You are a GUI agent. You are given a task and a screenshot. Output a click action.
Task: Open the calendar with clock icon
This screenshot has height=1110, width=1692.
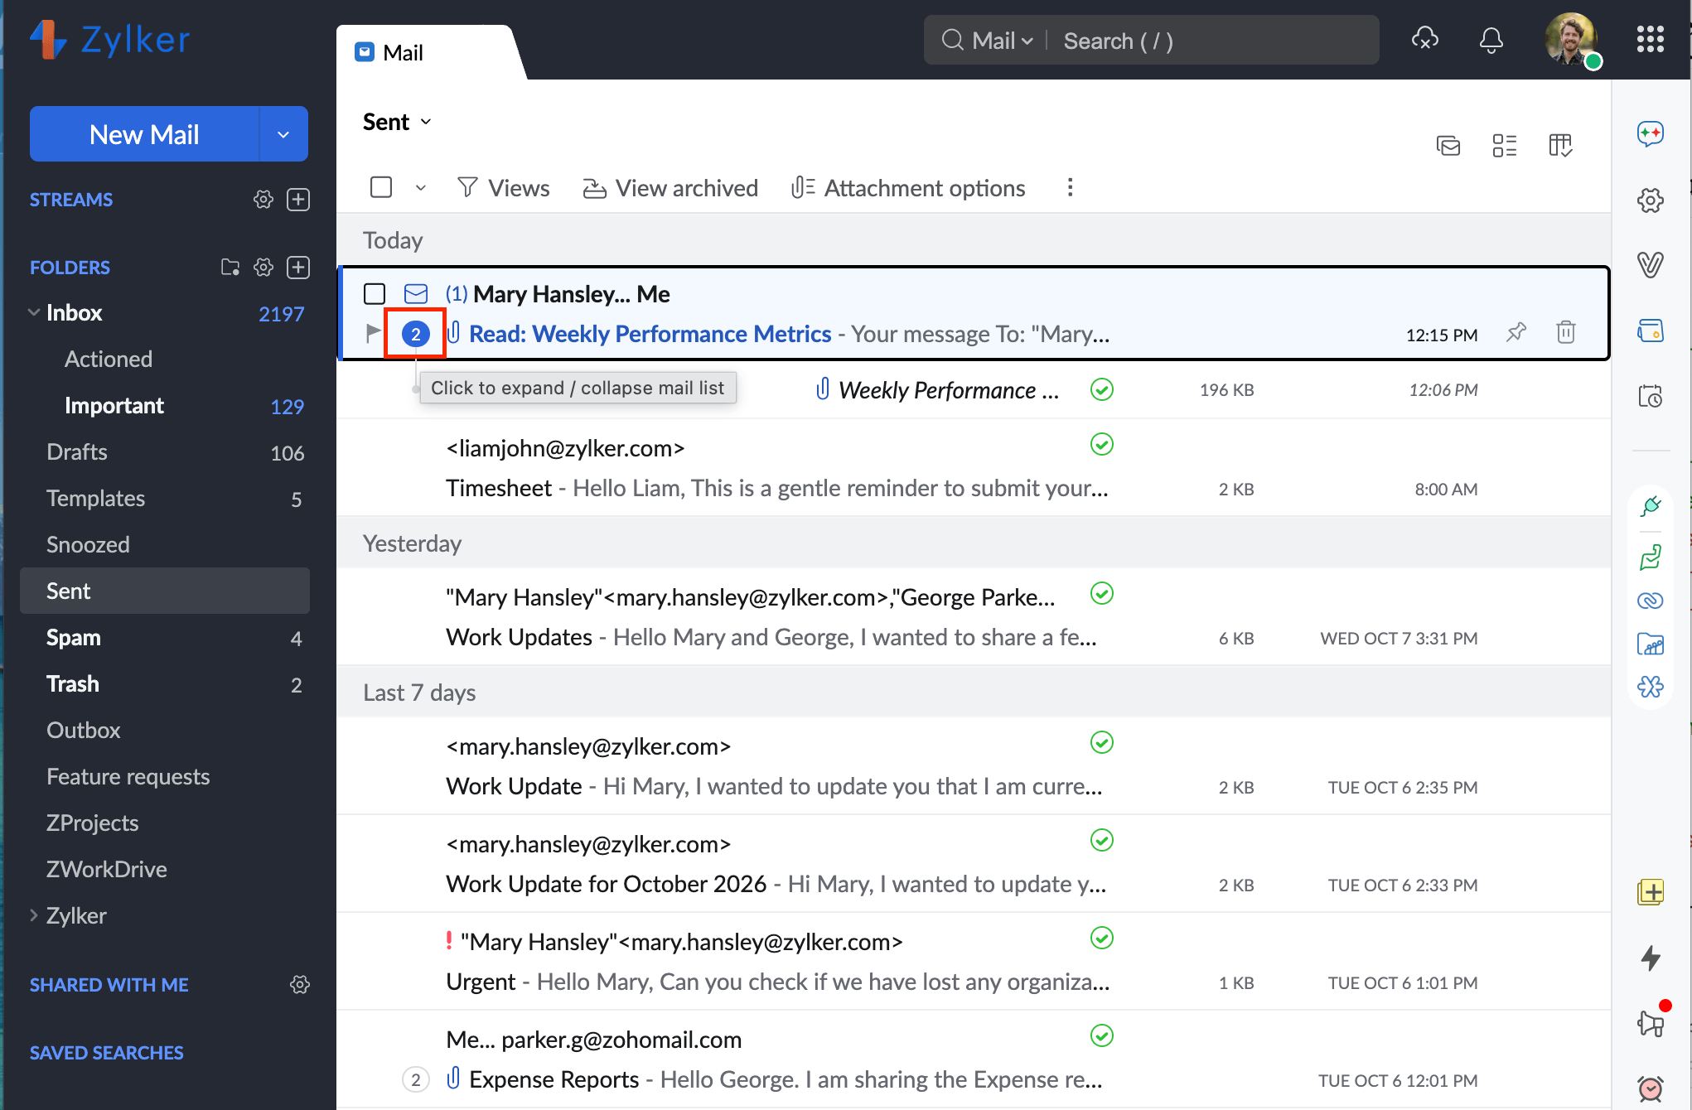[1651, 395]
